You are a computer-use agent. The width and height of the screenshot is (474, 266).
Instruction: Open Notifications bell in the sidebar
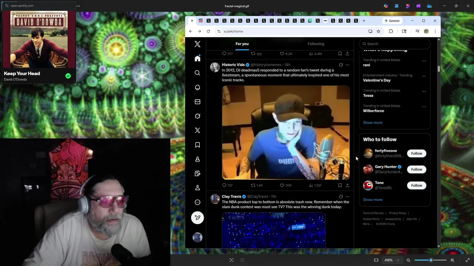pyautogui.click(x=197, y=87)
